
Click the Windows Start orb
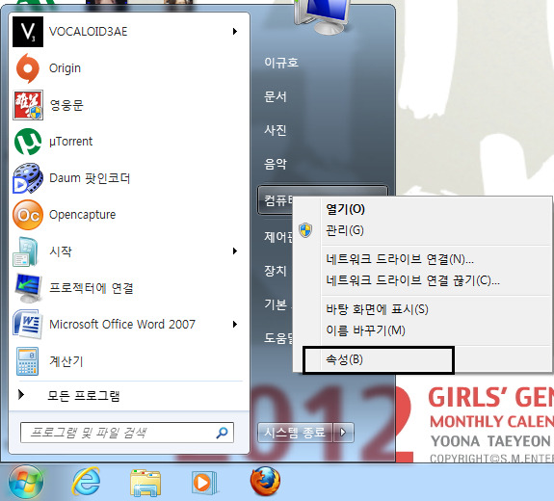coord(26,482)
